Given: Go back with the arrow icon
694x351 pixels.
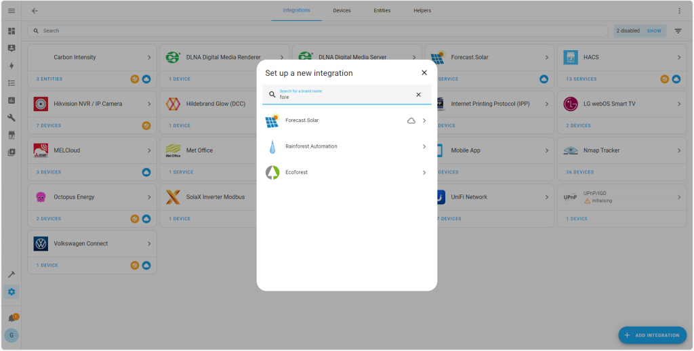Looking at the screenshot, I should coord(35,11).
